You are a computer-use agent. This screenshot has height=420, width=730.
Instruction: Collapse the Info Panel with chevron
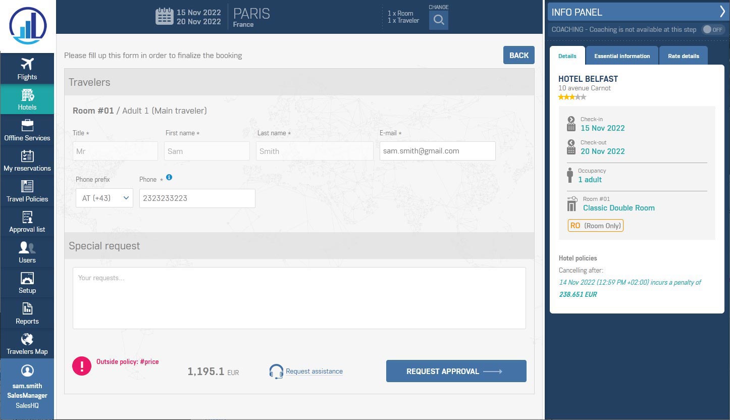click(x=721, y=12)
